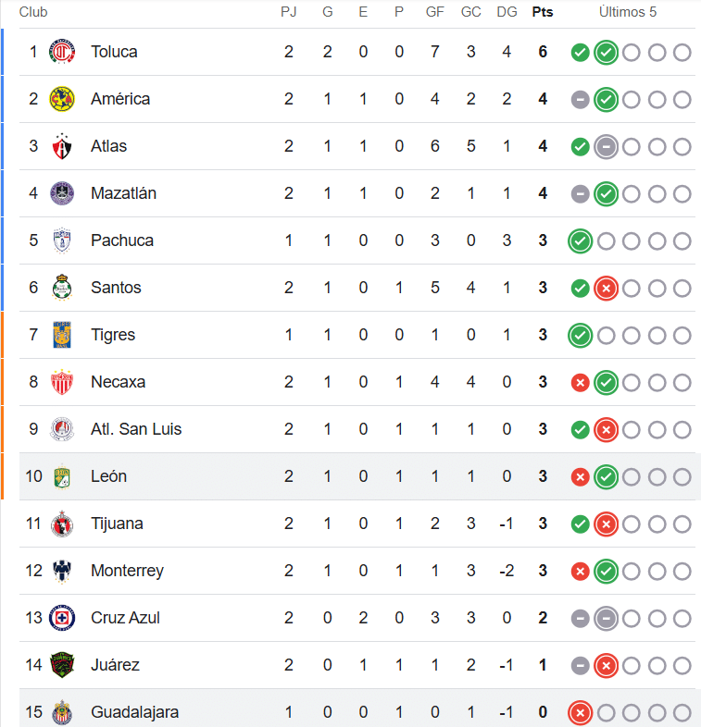Click the Toluca club crest icon
Viewport: 701px width, 727px height.
pos(62,52)
